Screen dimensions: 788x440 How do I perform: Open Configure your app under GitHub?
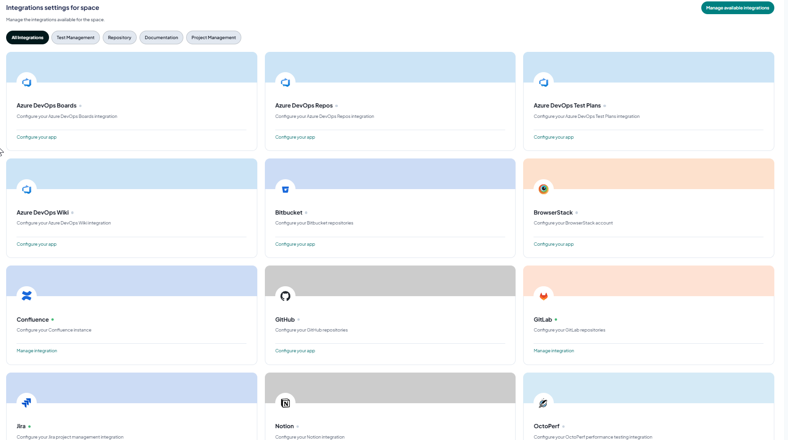[295, 351]
